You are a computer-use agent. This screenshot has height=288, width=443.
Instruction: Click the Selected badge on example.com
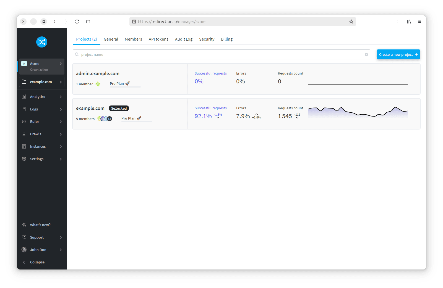pyautogui.click(x=119, y=108)
